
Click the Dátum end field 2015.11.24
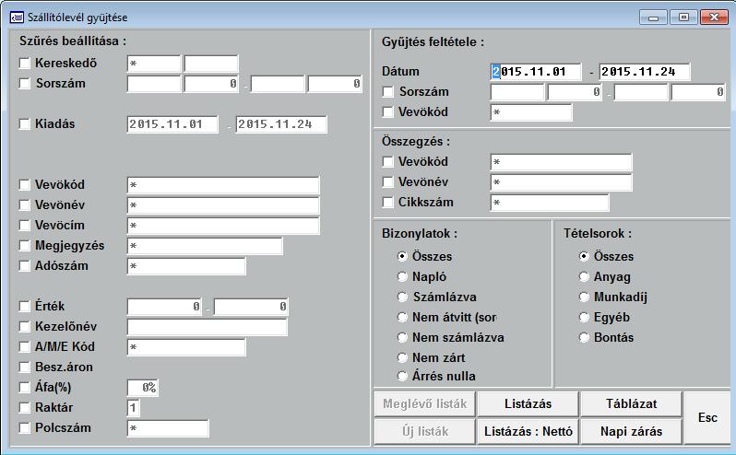[x=645, y=72]
